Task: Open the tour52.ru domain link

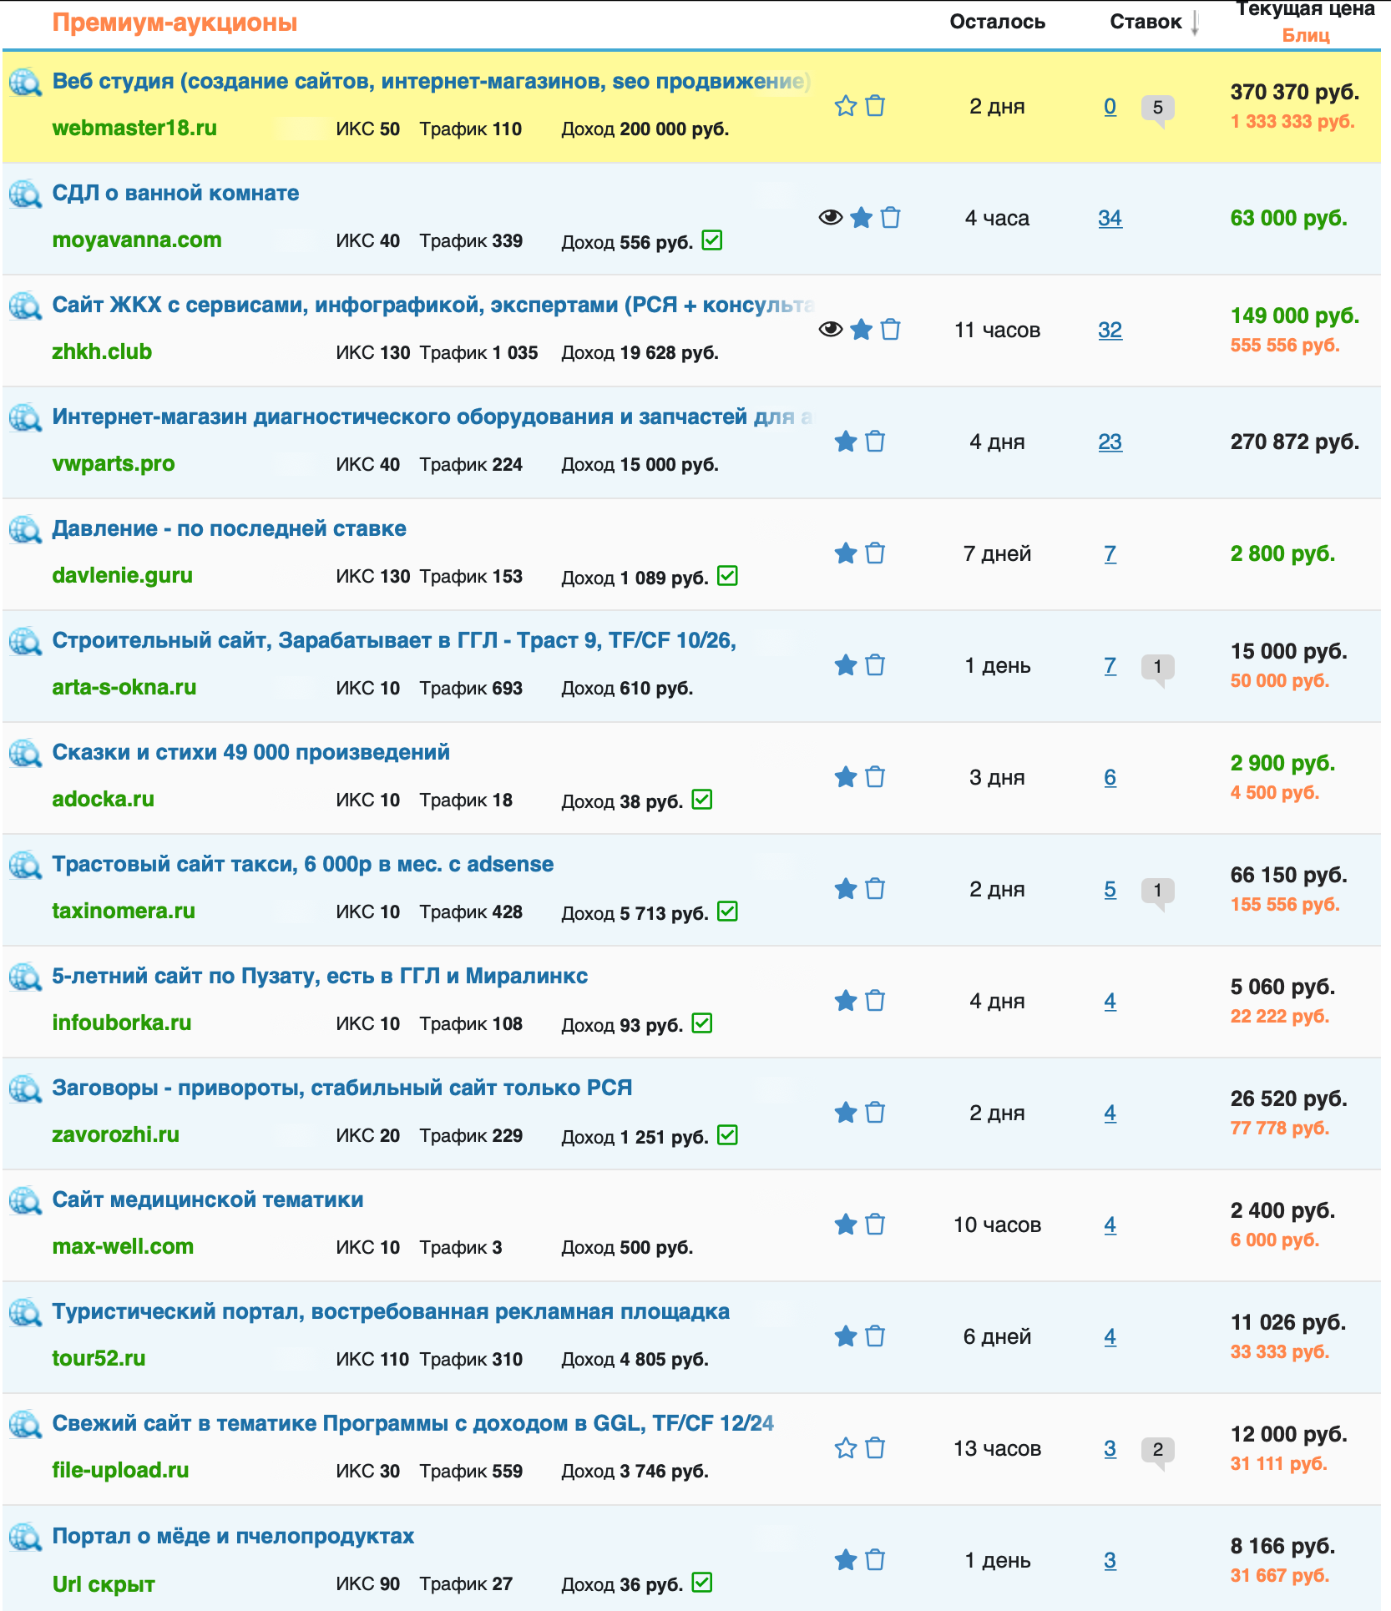Action: (99, 1358)
